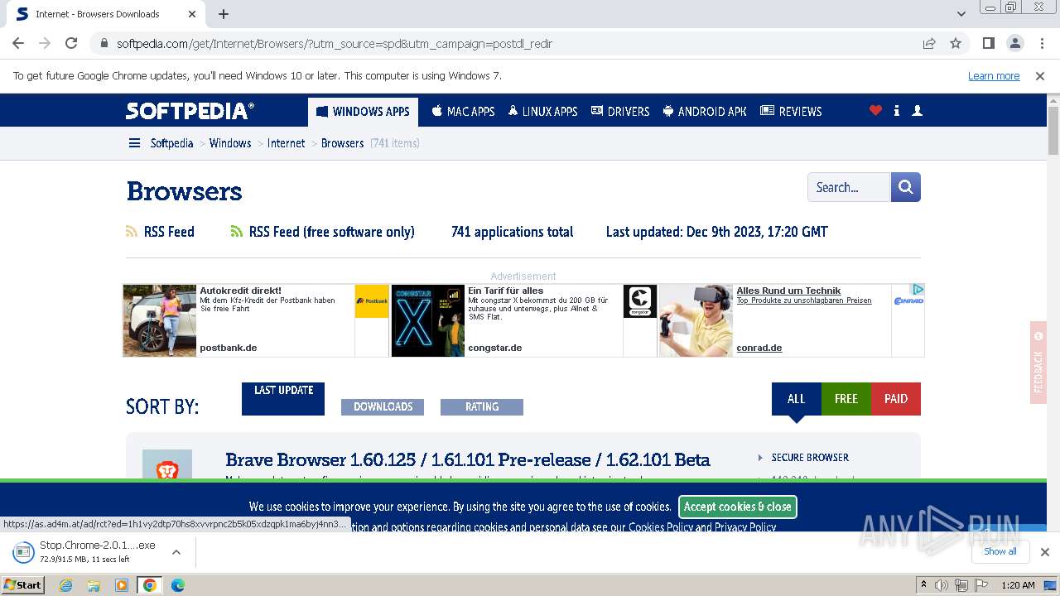Open the Brave Browser listing title
Screen dimensions: 1060x596
[468, 459]
